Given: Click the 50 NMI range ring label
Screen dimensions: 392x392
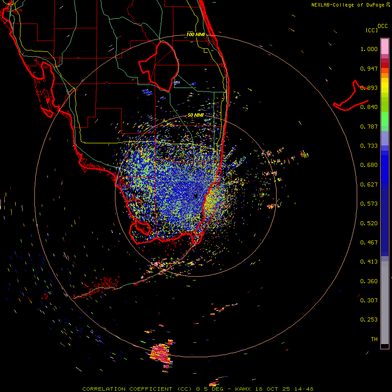Looking at the screenshot, I should [x=196, y=115].
